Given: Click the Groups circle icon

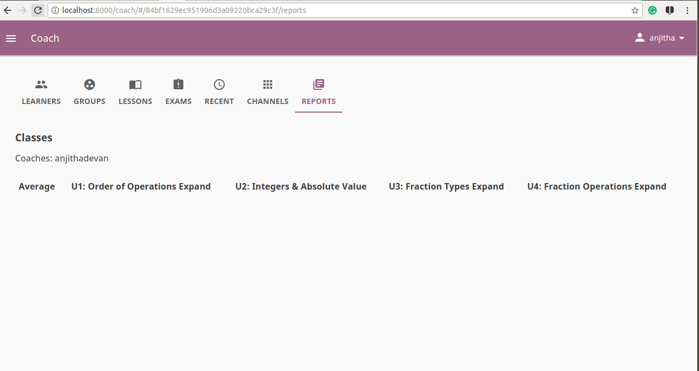Looking at the screenshot, I should (89, 84).
